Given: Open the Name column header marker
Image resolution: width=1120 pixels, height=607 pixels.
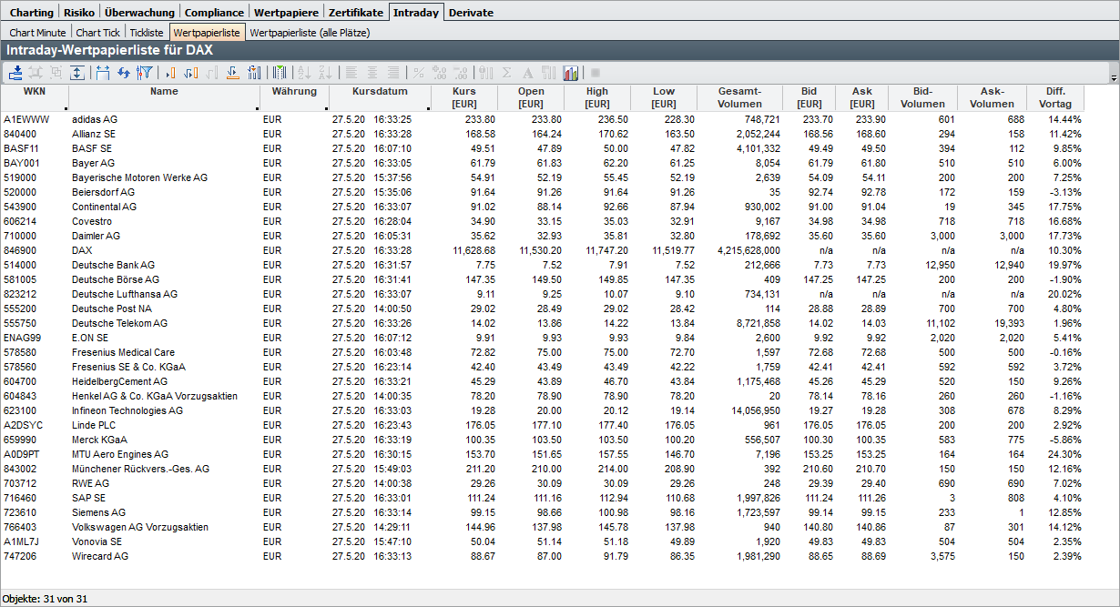Looking at the screenshot, I should (x=257, y=107).
